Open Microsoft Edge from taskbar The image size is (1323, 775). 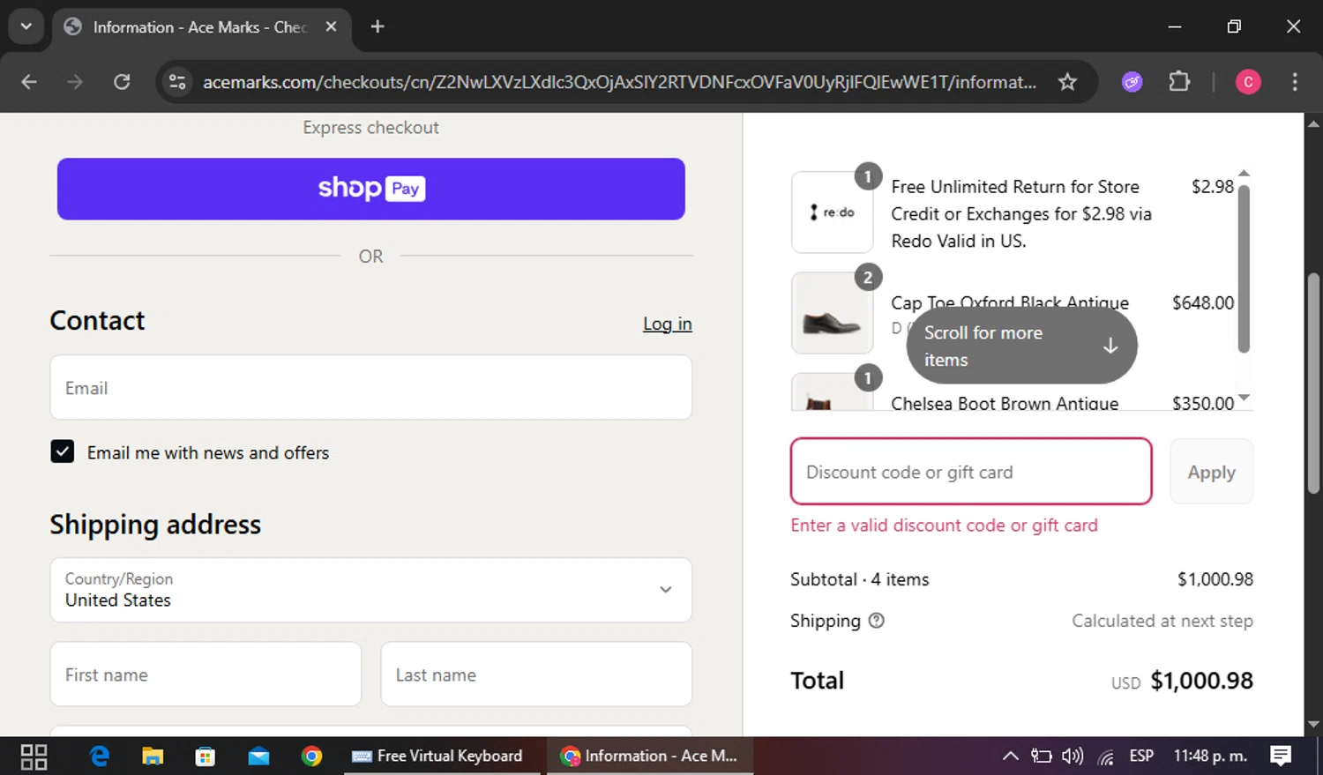click(x=99, y=756)
